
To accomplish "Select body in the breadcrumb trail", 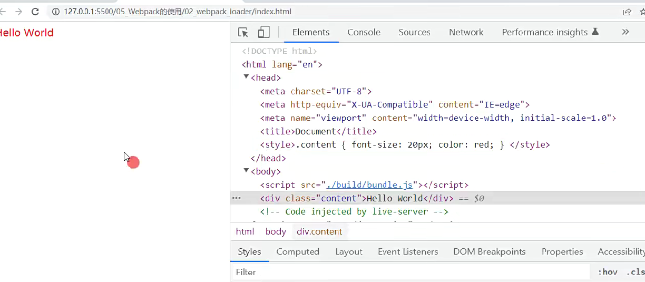I will click(x=276, y=231).
